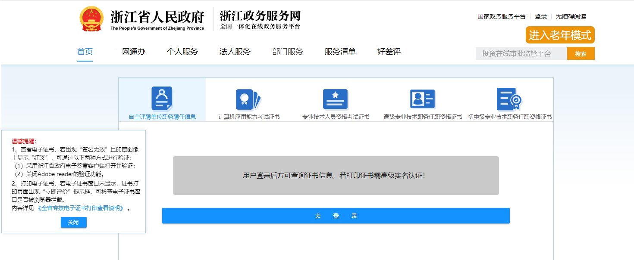This screenshot has width=634, height=260.
Task: Open 部门服务 navigation item
Action: click(288, 52)
